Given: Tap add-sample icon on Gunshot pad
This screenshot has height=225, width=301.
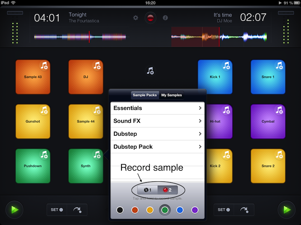Looking at the screenshot, I should (x=44, y=111).
